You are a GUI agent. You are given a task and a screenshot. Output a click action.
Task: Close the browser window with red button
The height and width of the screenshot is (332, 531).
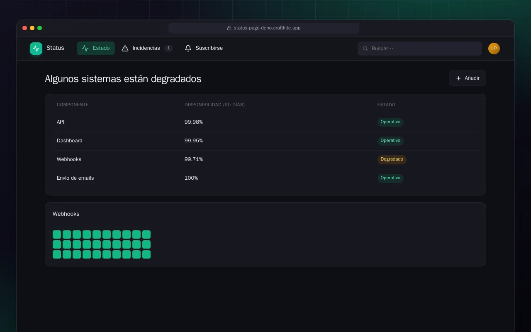point(25,28)
